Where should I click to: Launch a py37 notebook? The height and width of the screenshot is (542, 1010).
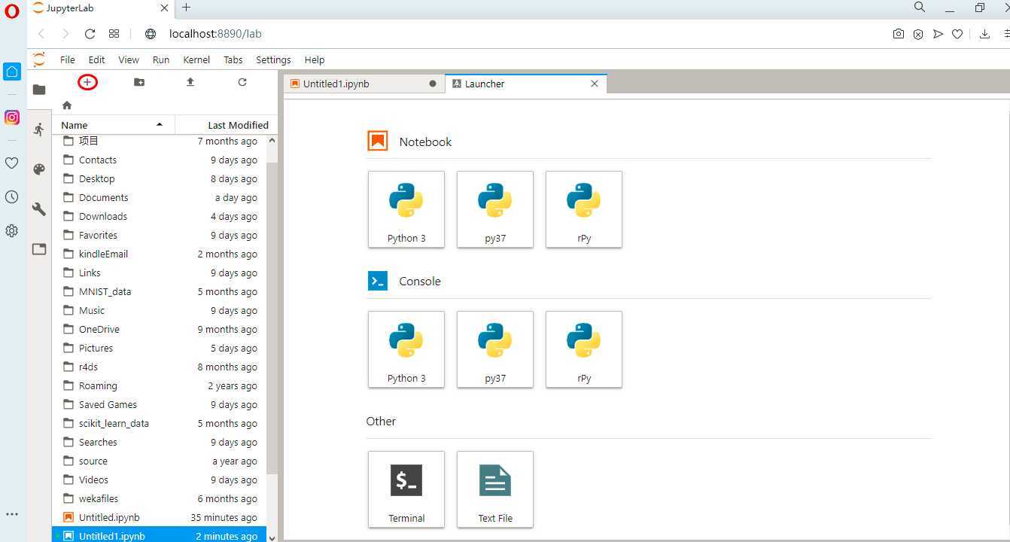coord(495,209)
